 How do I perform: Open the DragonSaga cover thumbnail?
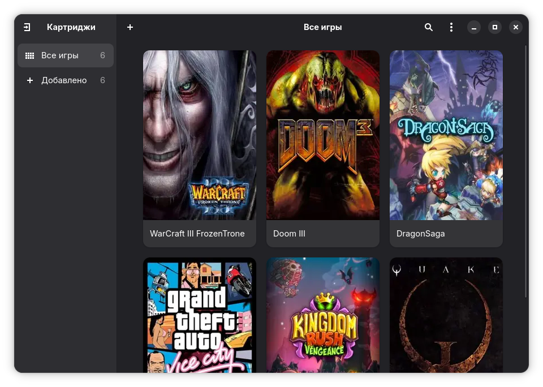pyautogui.click(x=446, y=135)
